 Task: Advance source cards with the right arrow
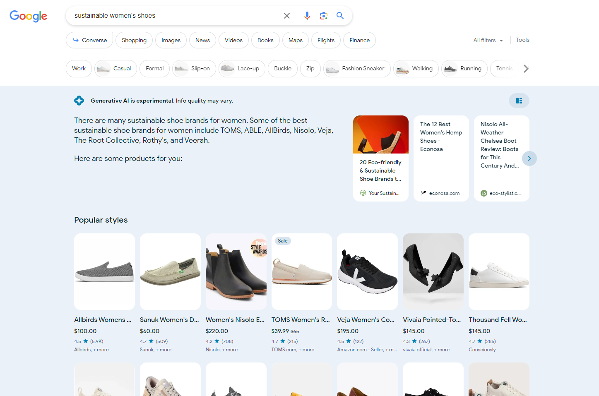click(x=529, y=158)
